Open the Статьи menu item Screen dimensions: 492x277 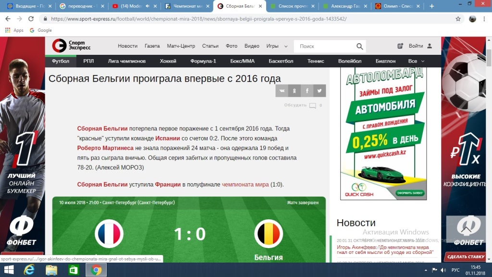(x=210, y=46)
